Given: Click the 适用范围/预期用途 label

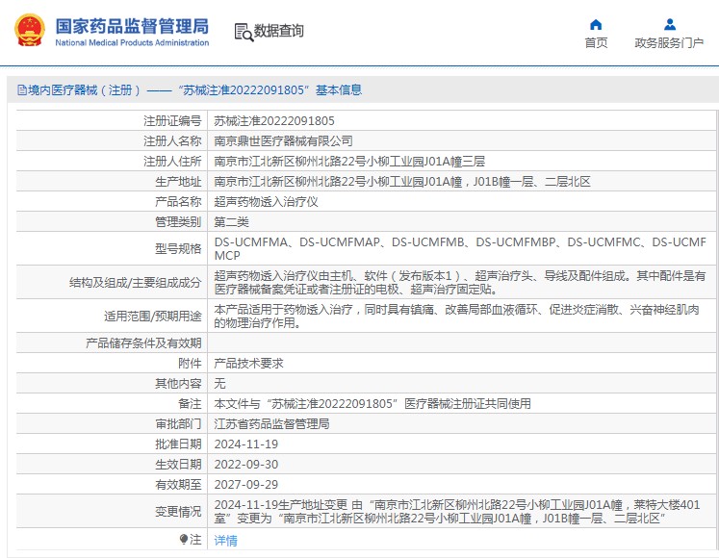Looking at the screenshot, I should click(153, 316).
